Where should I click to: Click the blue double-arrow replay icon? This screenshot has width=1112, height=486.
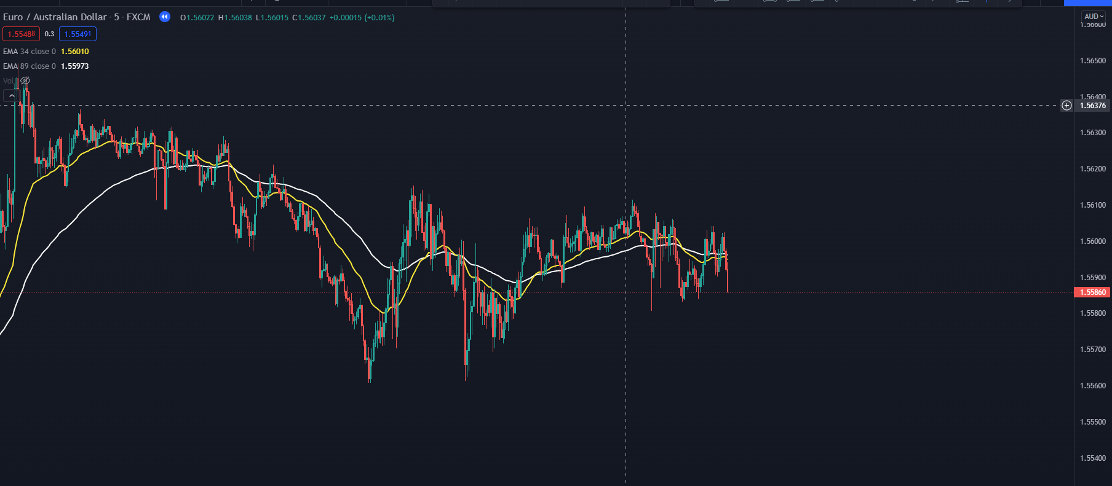(x=164, y=17)
